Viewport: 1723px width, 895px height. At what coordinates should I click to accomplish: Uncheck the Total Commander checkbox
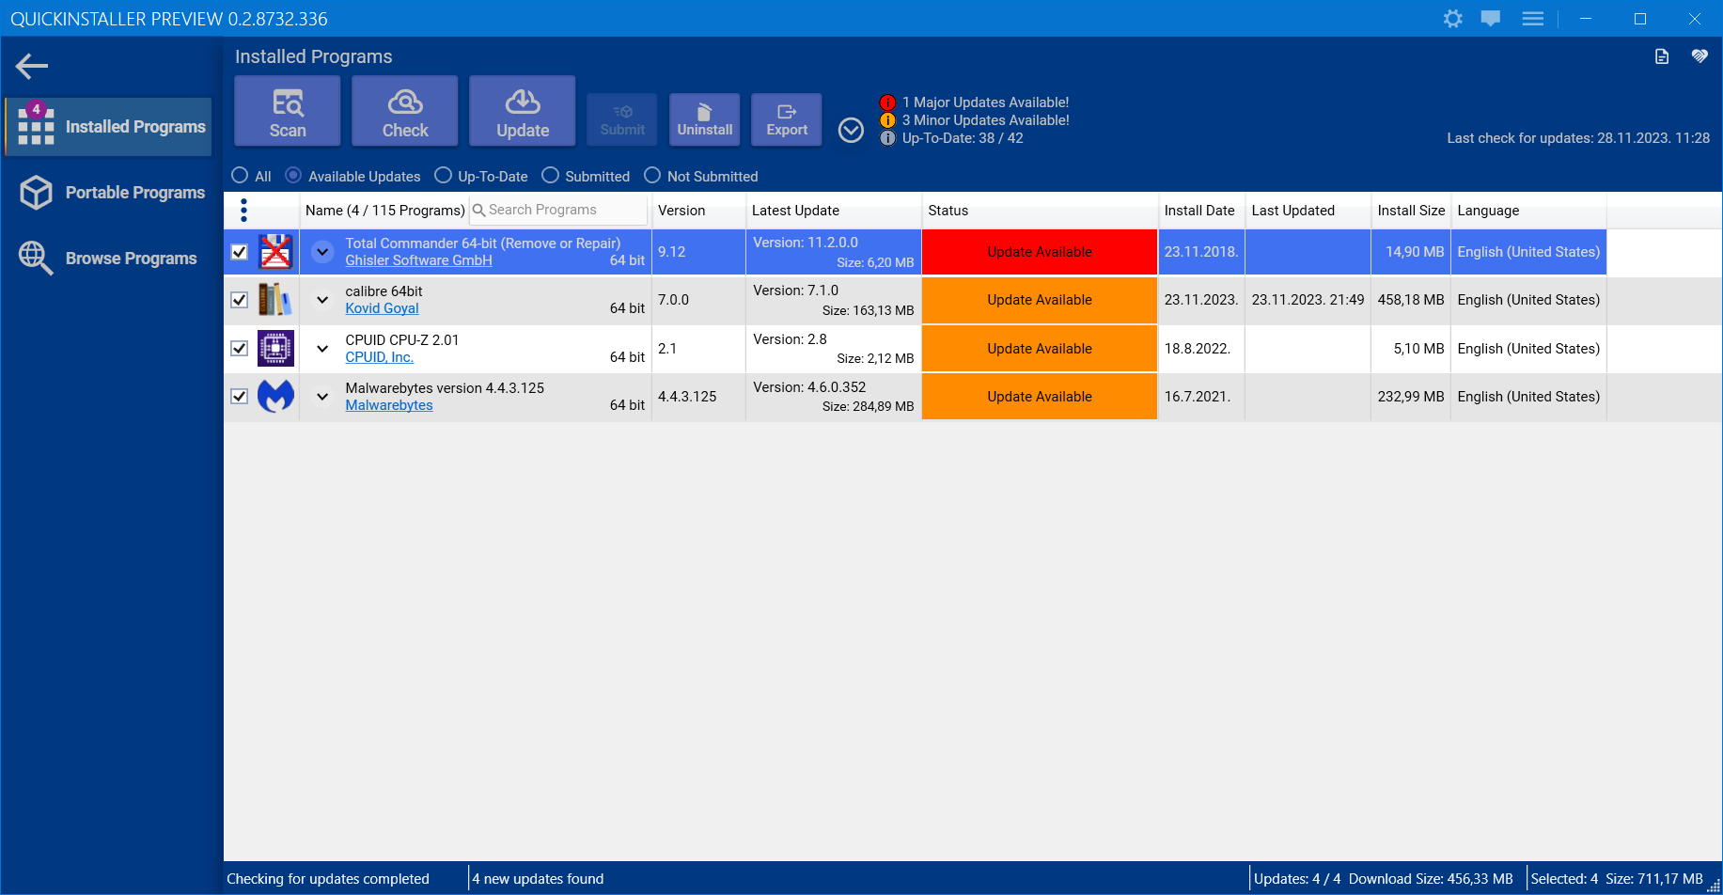tap(240, 252)
